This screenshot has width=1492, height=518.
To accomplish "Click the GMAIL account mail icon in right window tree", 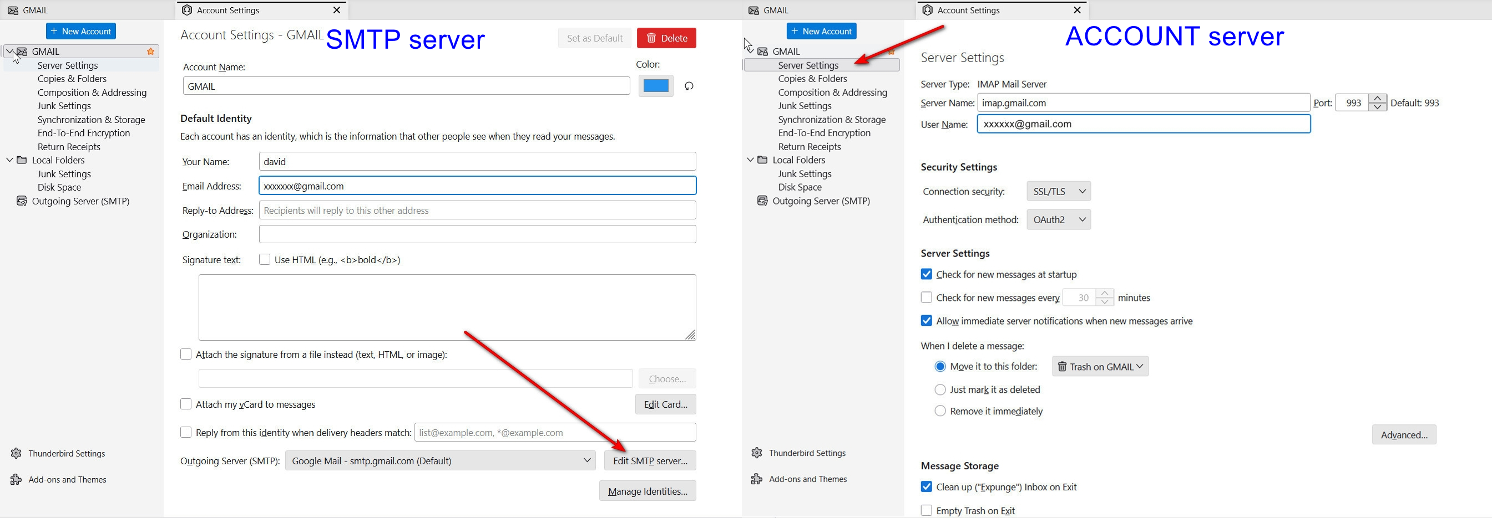I will coord(763,52).
